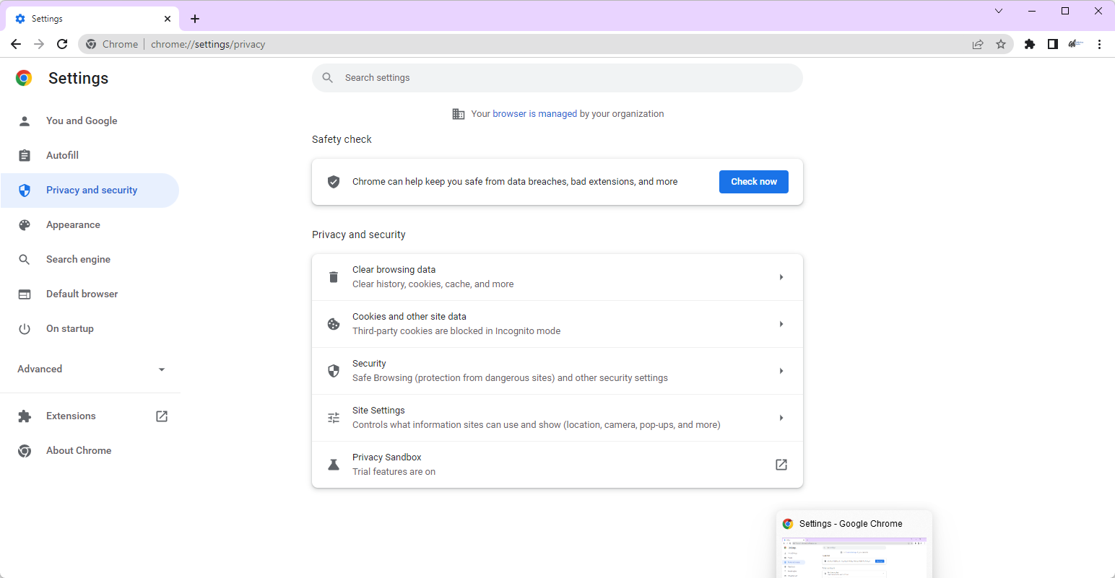
Task: Open the profile avatar in toolbar
Action: [1076, 44]
